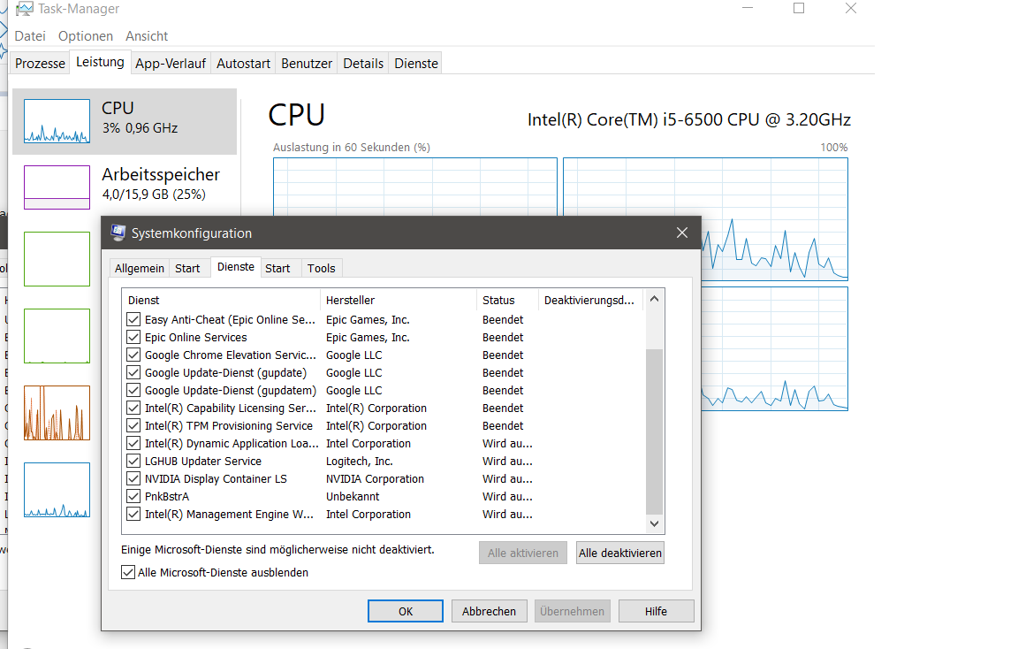The image size is (1018, 649).
Task: Uncheck Google Chrome Elevation Service checkbox
Action: tap(133, 355)
